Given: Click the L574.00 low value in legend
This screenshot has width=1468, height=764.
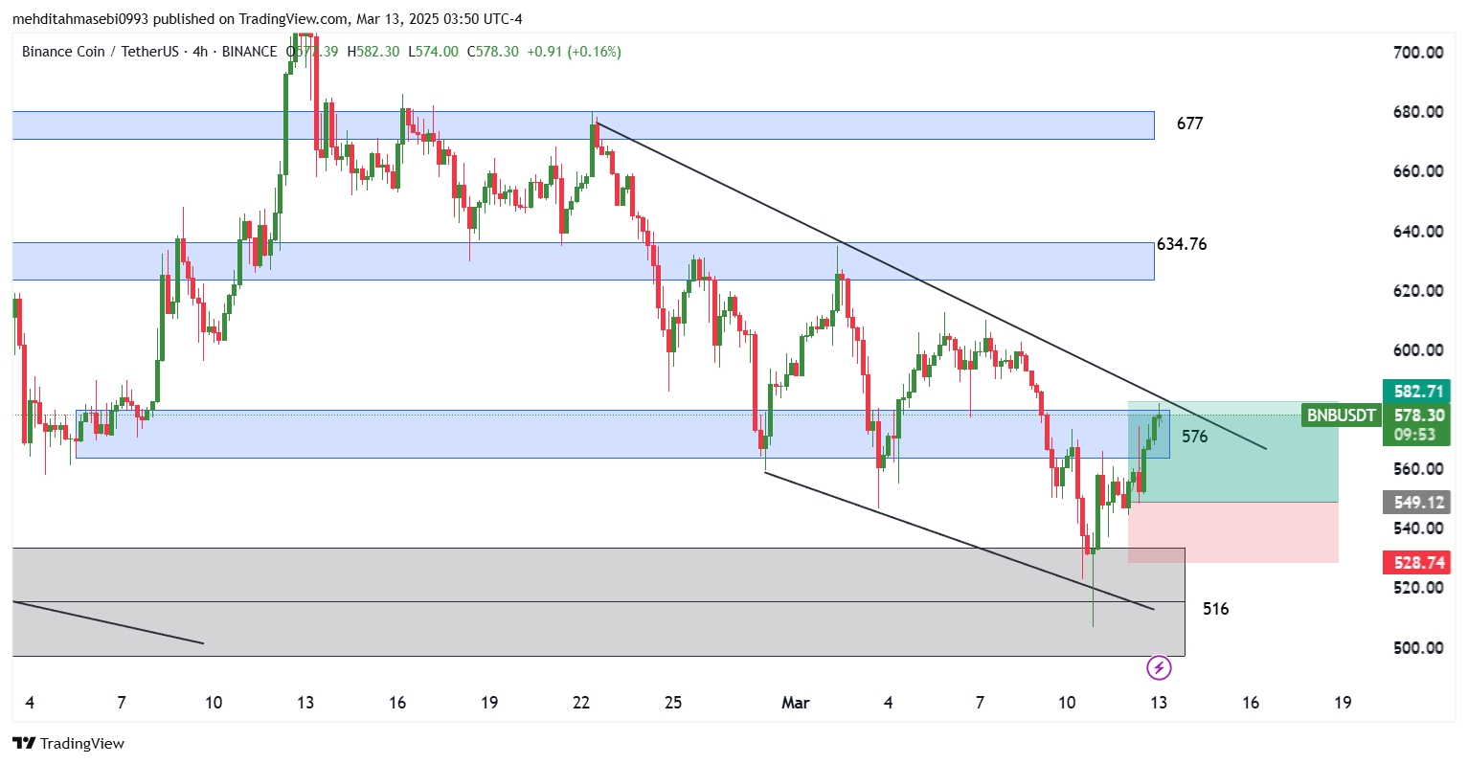Looking at the screenshot, I should [x=433, y=52].
